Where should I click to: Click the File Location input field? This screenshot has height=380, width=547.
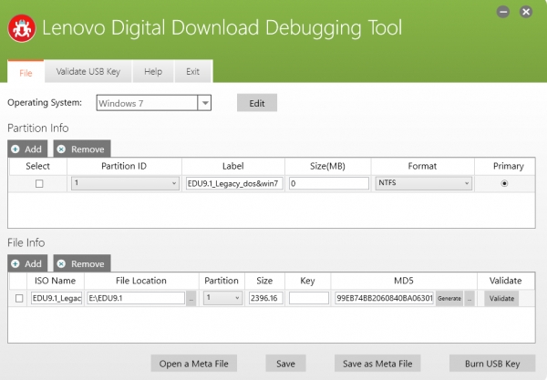coord(136,298)
